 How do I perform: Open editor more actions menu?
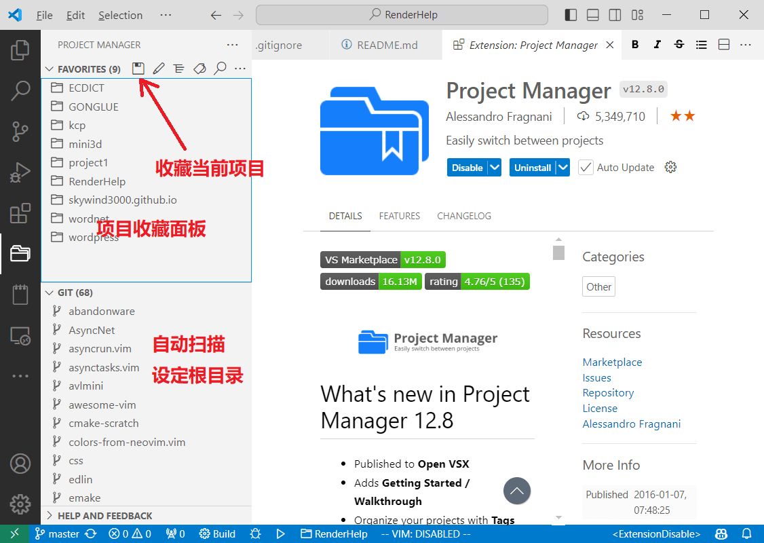coord(746,45)
